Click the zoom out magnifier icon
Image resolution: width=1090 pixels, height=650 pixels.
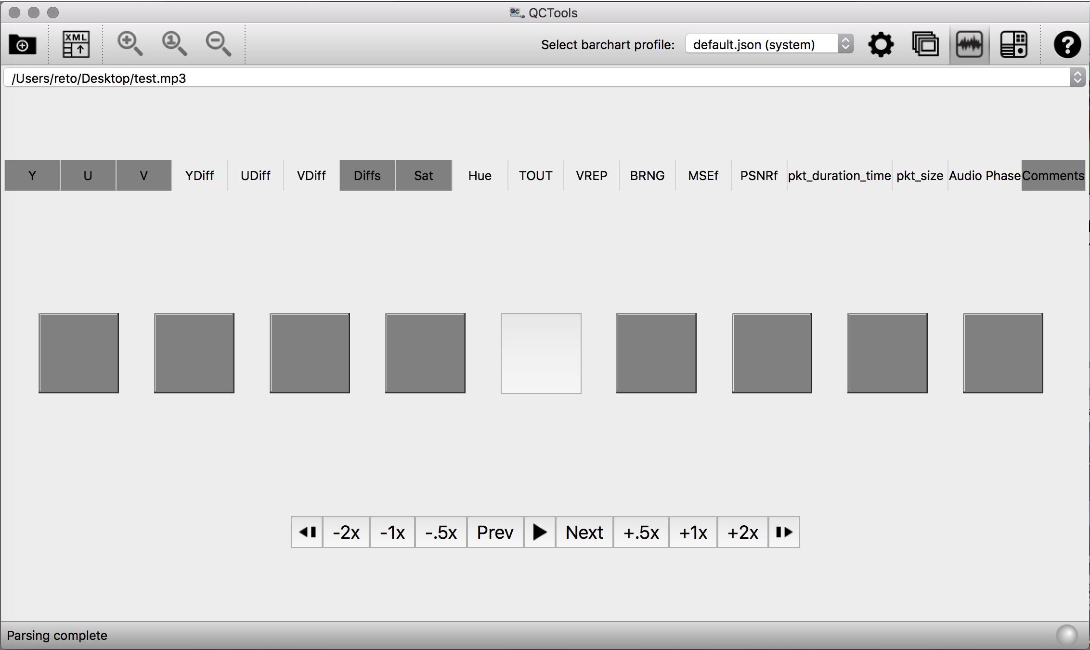pyautogui.click(x=218, y=44)
